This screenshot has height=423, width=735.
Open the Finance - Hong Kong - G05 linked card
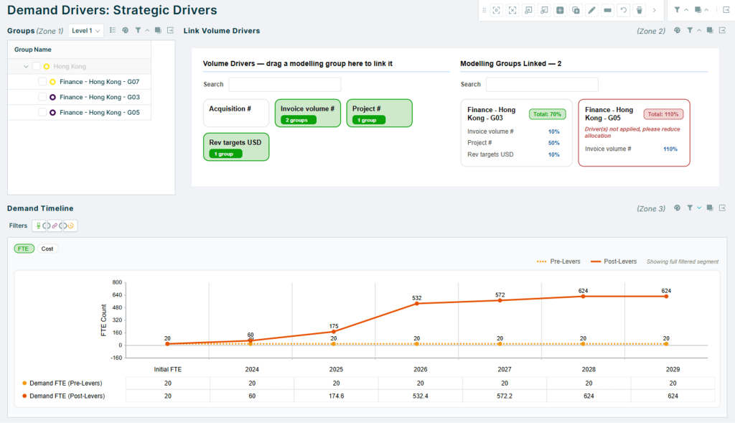(635, 133)
